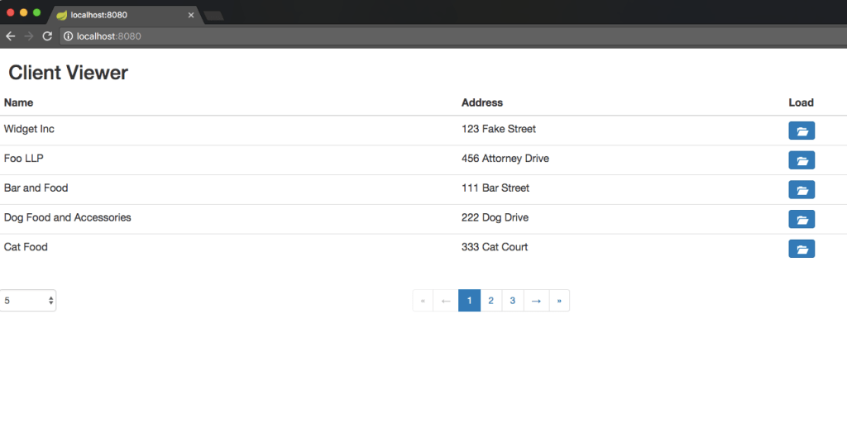Click the 456 Attorney Drive address
Screen dimensions: 847x433
click(505, 159)
